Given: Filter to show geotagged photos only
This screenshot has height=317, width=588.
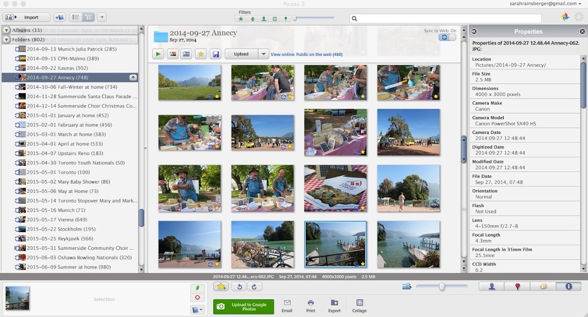Looking at the screenshot, I should coord(285,19).
